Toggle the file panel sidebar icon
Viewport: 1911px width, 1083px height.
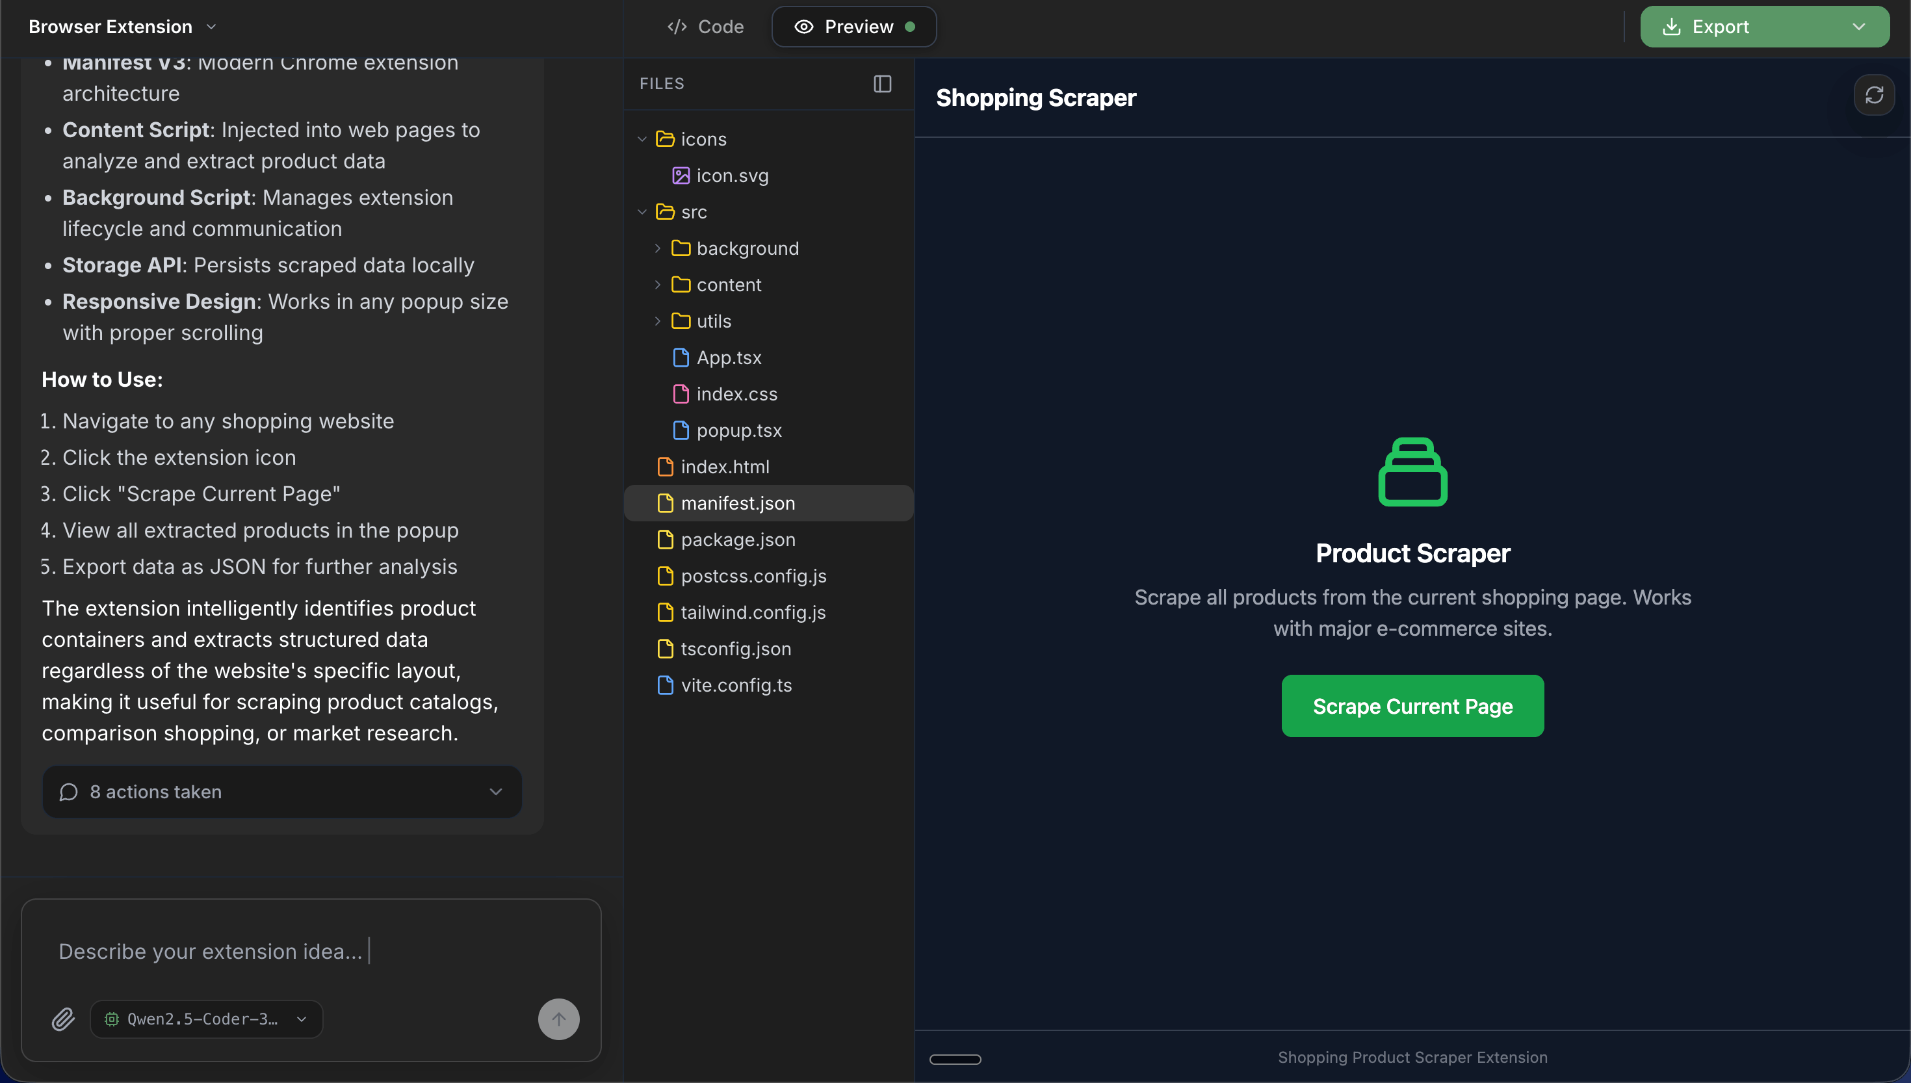point(883,84)
